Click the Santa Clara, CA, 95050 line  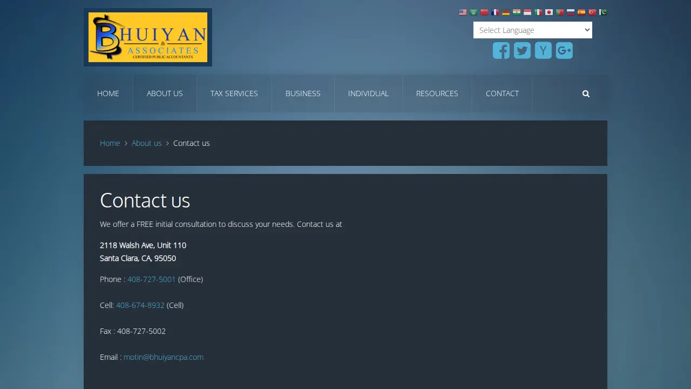(138, 258)
